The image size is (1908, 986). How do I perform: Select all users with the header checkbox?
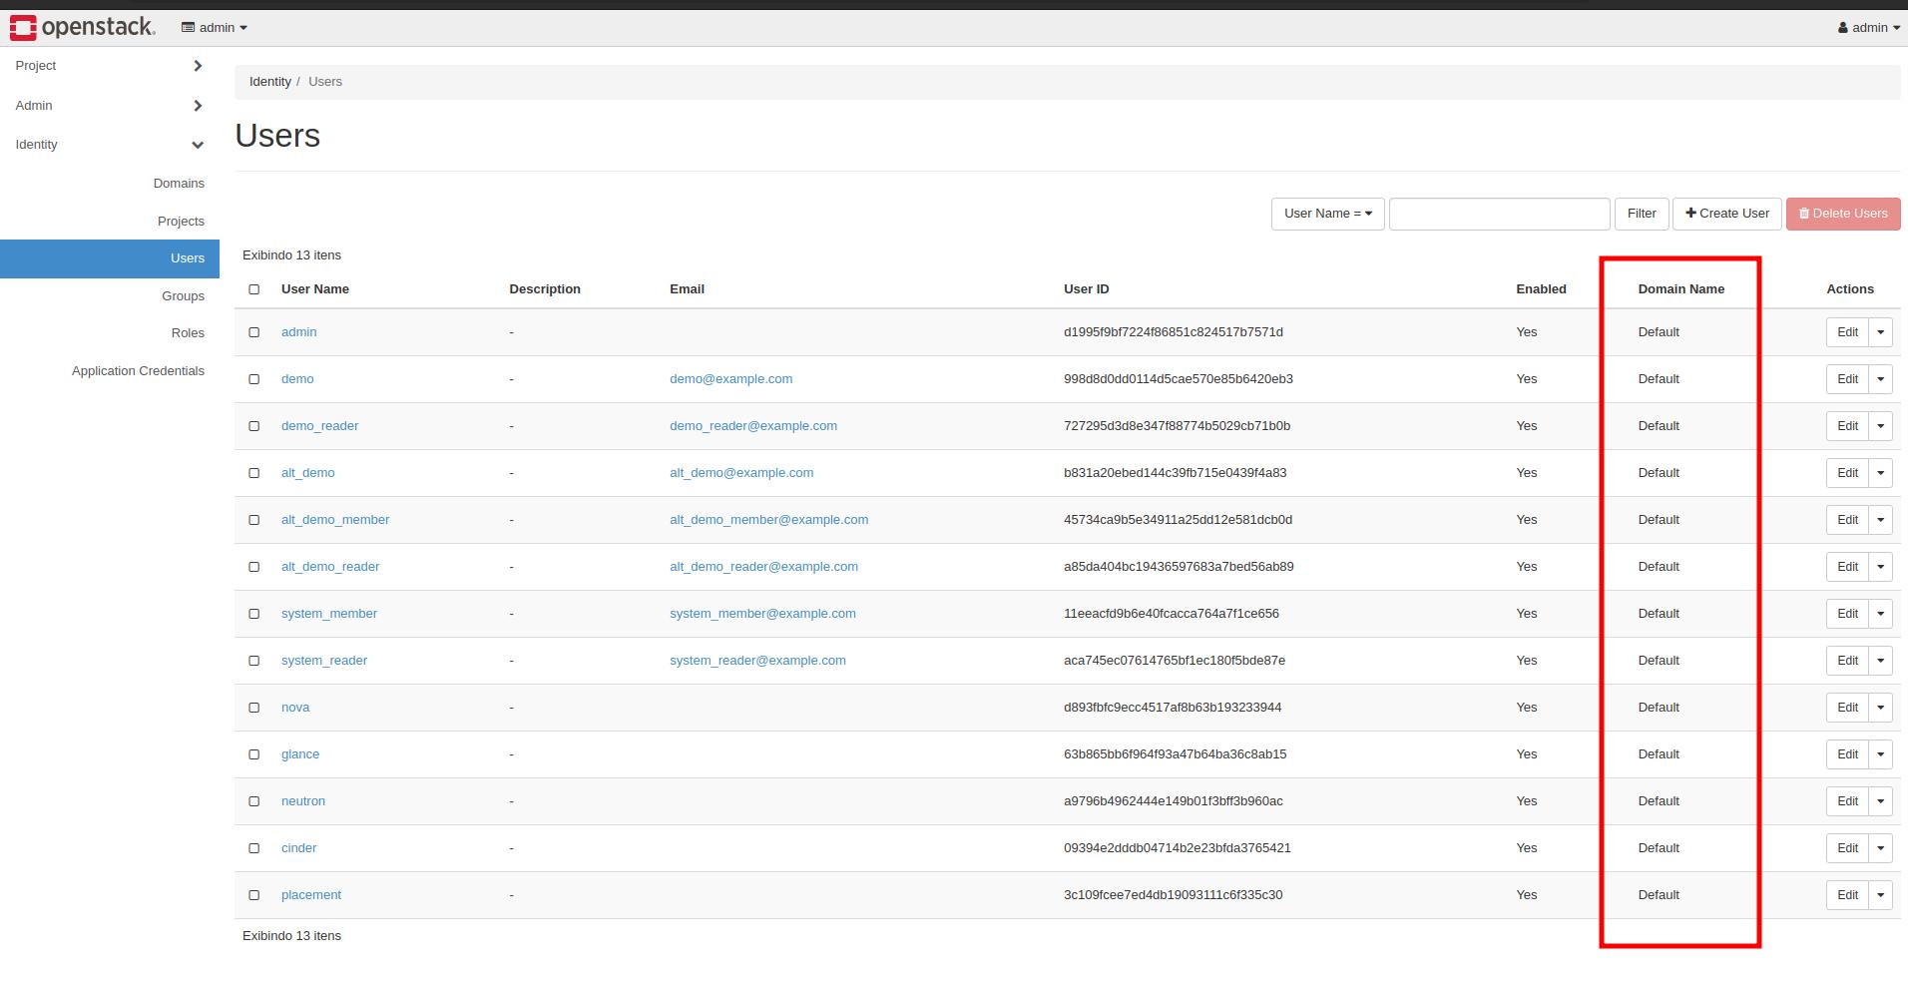[254, 289]
